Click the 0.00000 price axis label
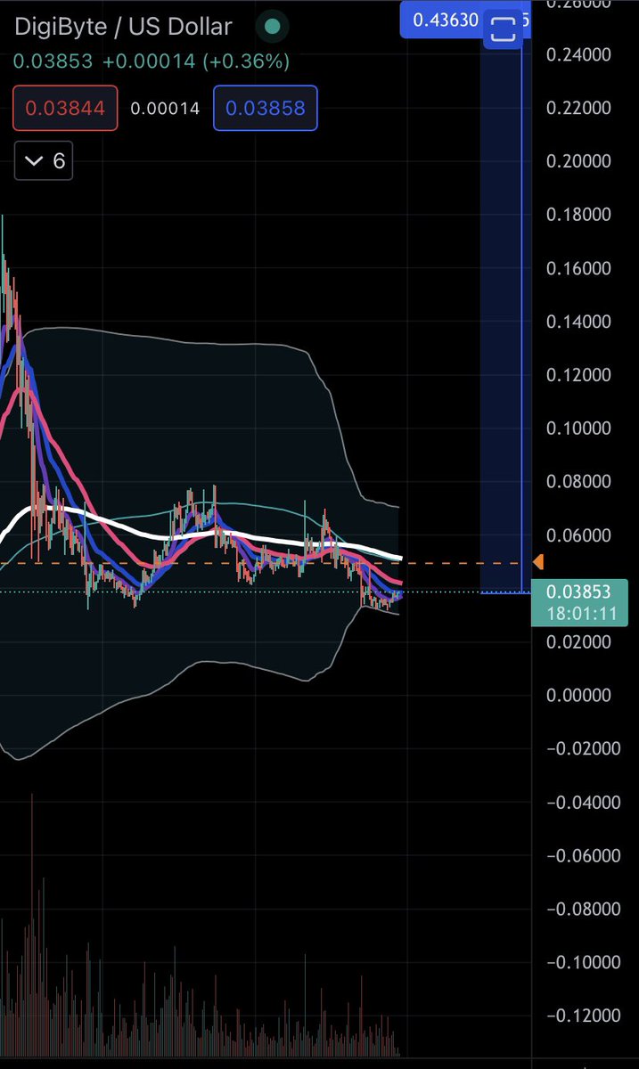The image size is (639, 1069). coord(579,696)
